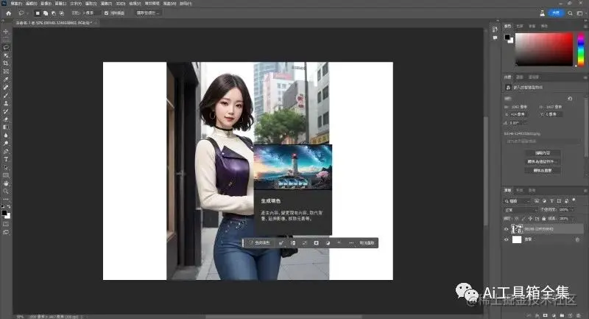
Task: Open the Window menu
Action: 170,4
